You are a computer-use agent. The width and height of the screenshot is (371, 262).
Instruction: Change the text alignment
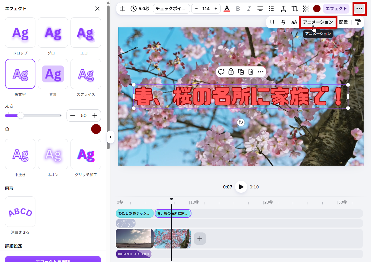pyautogui.click(x=260, y=9)
